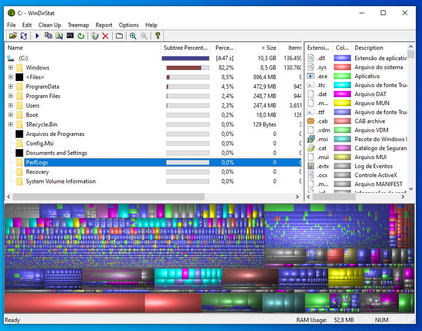422x331 pixels.
Task: Sort by Subtree Percentage column header
Action: (185, 48)
